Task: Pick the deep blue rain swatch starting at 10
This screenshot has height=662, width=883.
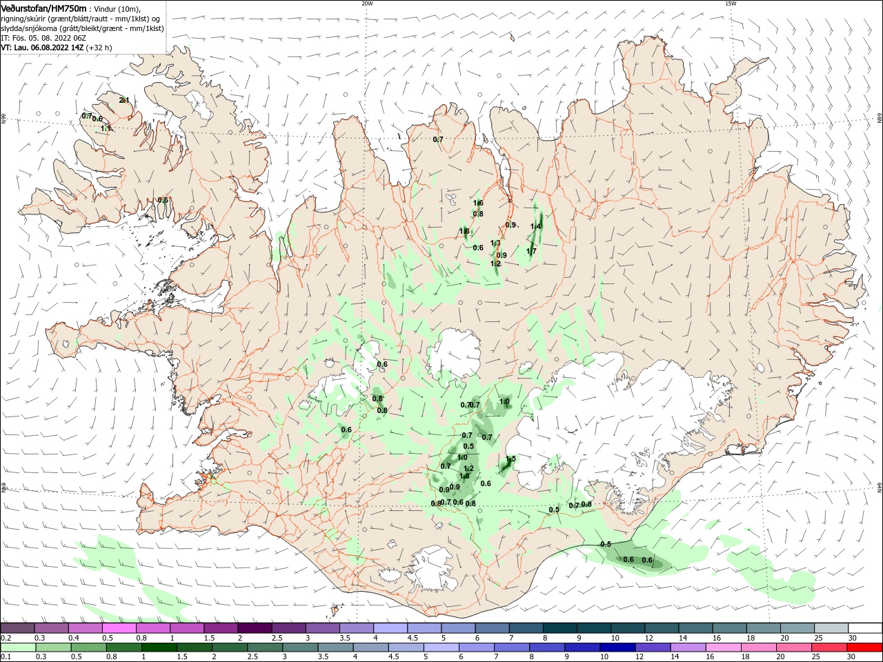Action: (x=617, y=647)
